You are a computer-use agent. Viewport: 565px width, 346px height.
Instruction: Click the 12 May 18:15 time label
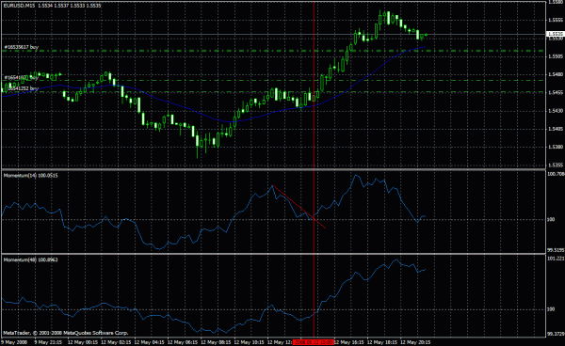382,342
